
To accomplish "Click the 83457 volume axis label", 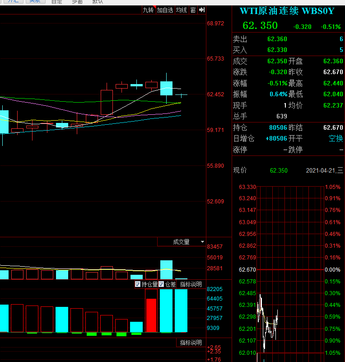I will tap(214, 247).
